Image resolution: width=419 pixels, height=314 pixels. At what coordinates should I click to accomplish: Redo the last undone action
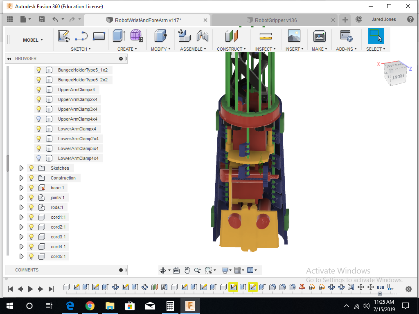tap(72, 19)
